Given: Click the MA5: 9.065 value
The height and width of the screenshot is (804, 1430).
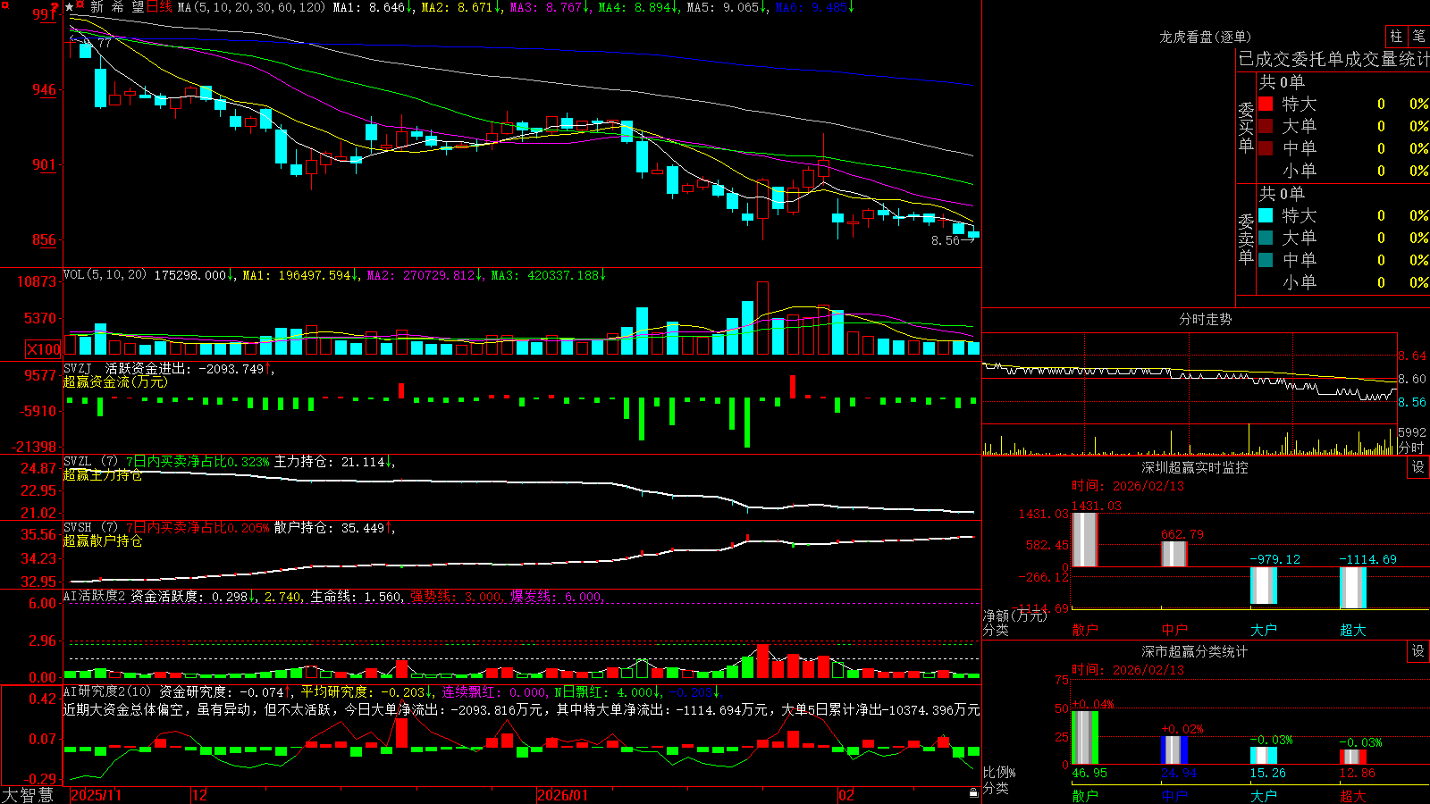Looking at the screenshot, I should [x=727, y=7].
